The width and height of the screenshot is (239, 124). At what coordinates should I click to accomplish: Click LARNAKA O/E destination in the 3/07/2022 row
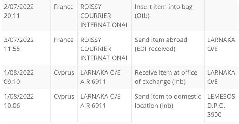[221, 44]
